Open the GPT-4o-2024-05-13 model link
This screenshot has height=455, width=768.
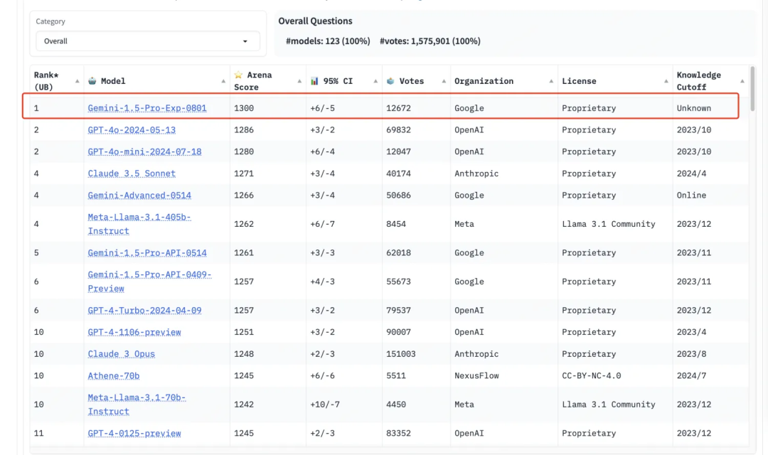point(132,130)
